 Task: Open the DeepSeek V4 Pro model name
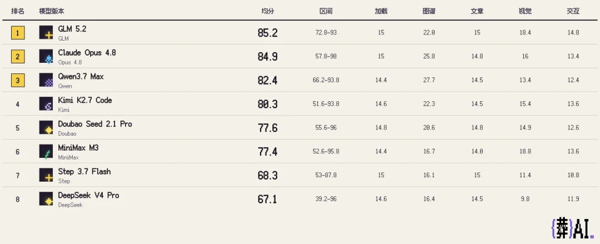pyautogui.click(x=88, y=195)
